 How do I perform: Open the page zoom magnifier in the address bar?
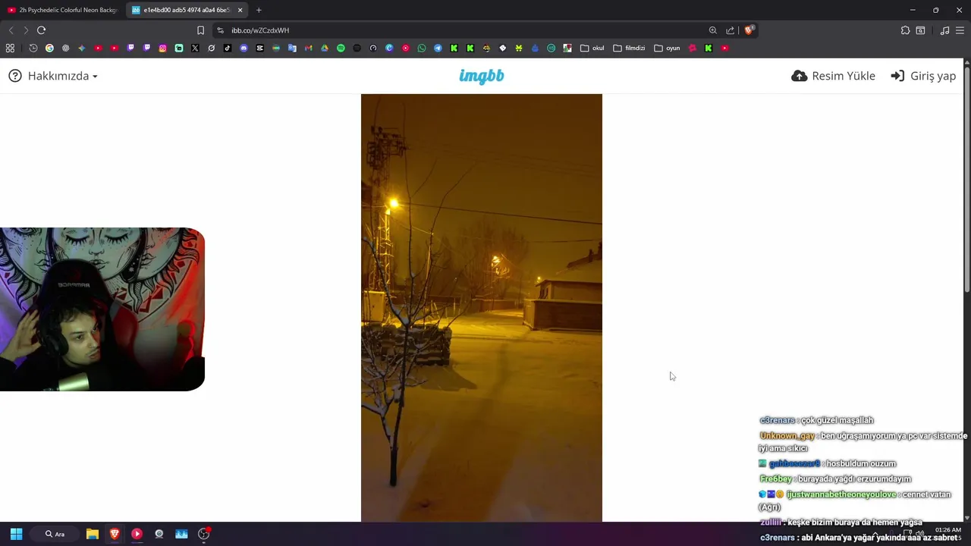(x=713, y=30)
